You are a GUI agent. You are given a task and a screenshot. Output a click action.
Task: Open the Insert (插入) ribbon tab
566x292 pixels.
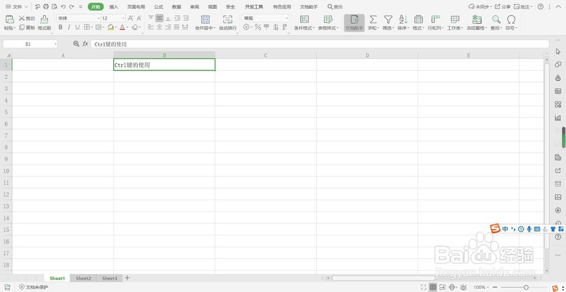(114, 6)
